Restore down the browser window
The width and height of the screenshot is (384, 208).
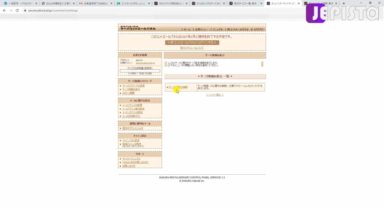coord(370,3)
